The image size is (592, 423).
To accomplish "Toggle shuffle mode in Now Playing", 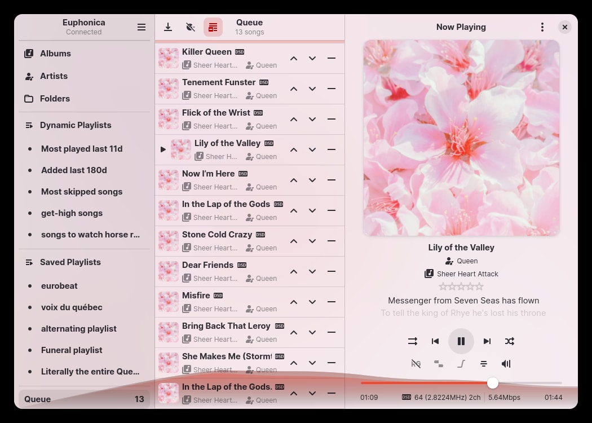I will [x=510, y=341].
